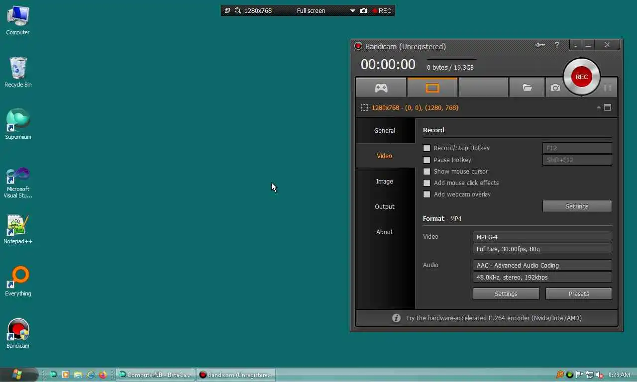Click the AAC - Advanced Audio Coding field
This screenshot has height=382, width=637.
coord(542,265)
